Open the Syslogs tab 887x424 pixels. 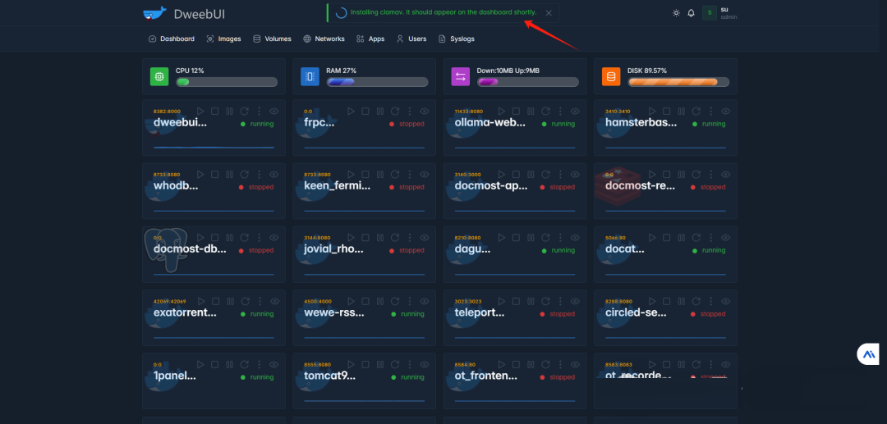(457, 39)
